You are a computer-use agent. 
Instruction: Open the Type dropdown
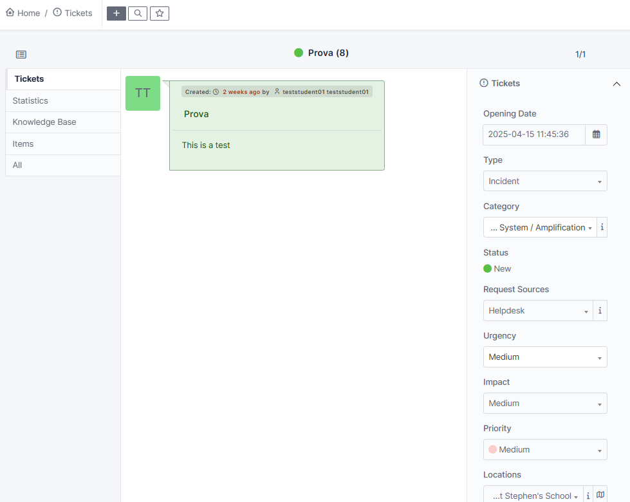(544, 181)
